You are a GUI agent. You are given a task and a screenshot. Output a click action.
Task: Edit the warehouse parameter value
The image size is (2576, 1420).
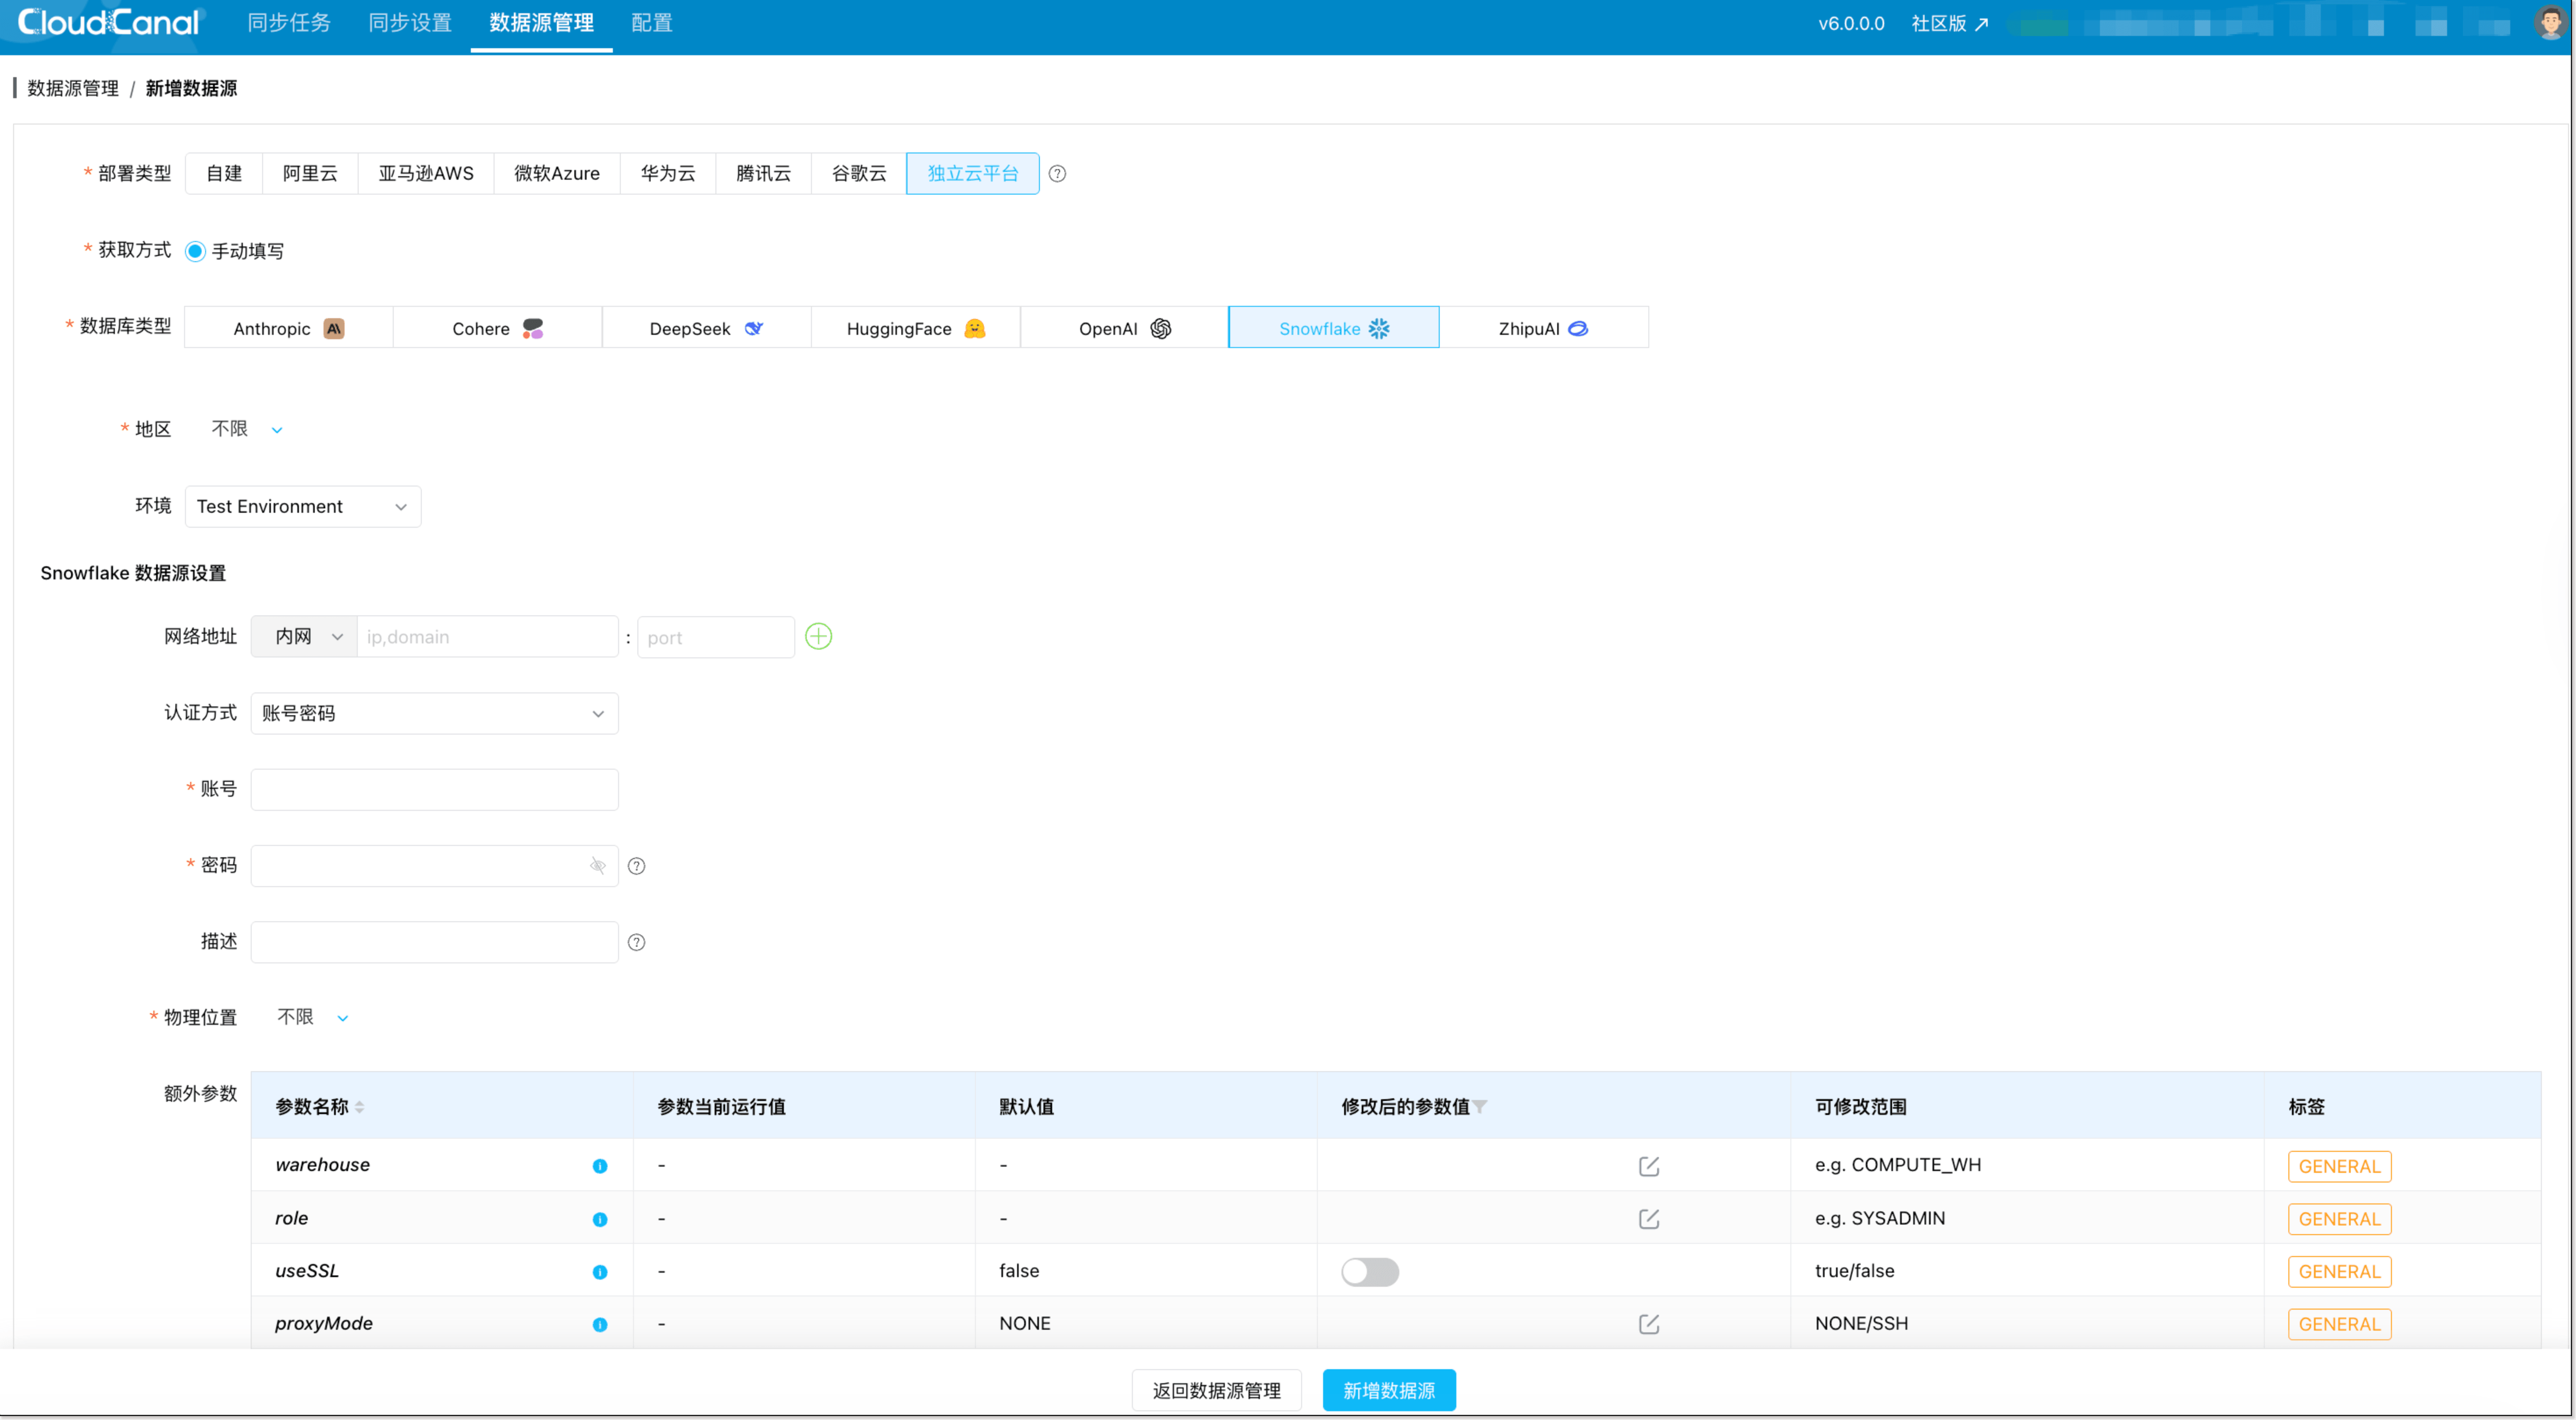[1649, 1166]
